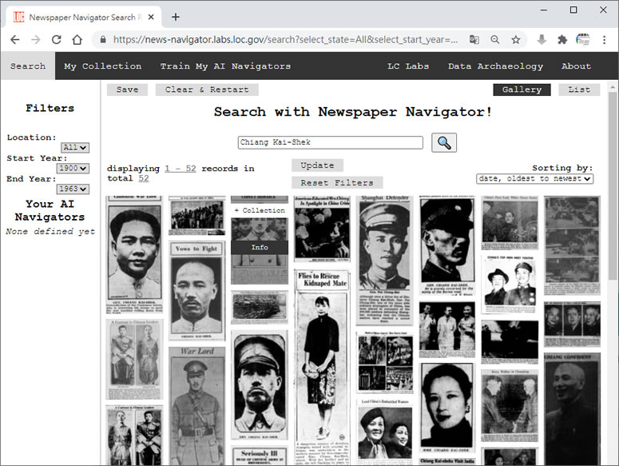Click the zoom magnifier in address bar
This screenshot has width=619, height=466.
(494, 39)
